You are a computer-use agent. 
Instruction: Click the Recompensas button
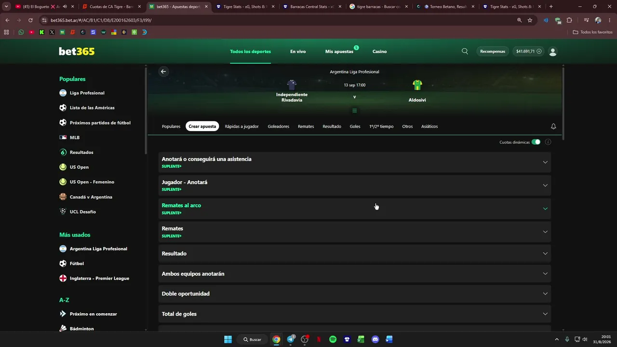493,51
